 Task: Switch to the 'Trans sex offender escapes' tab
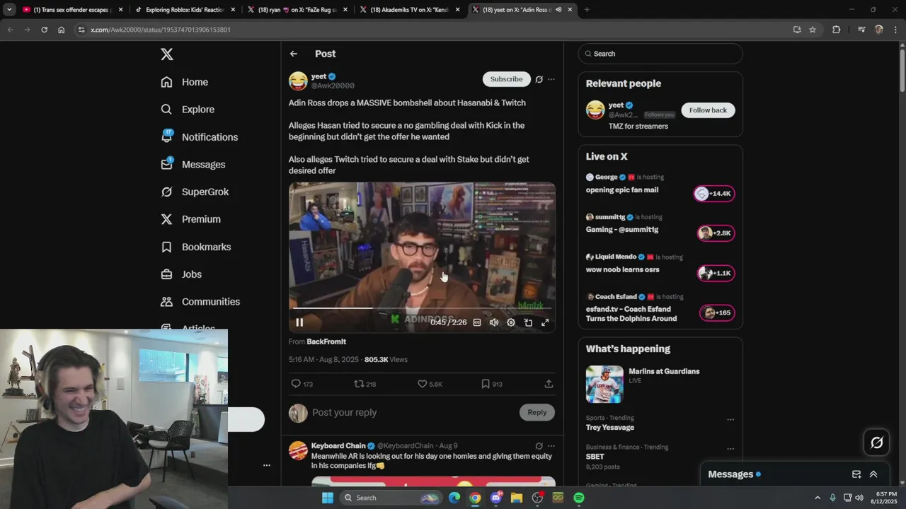pos(73,10)
